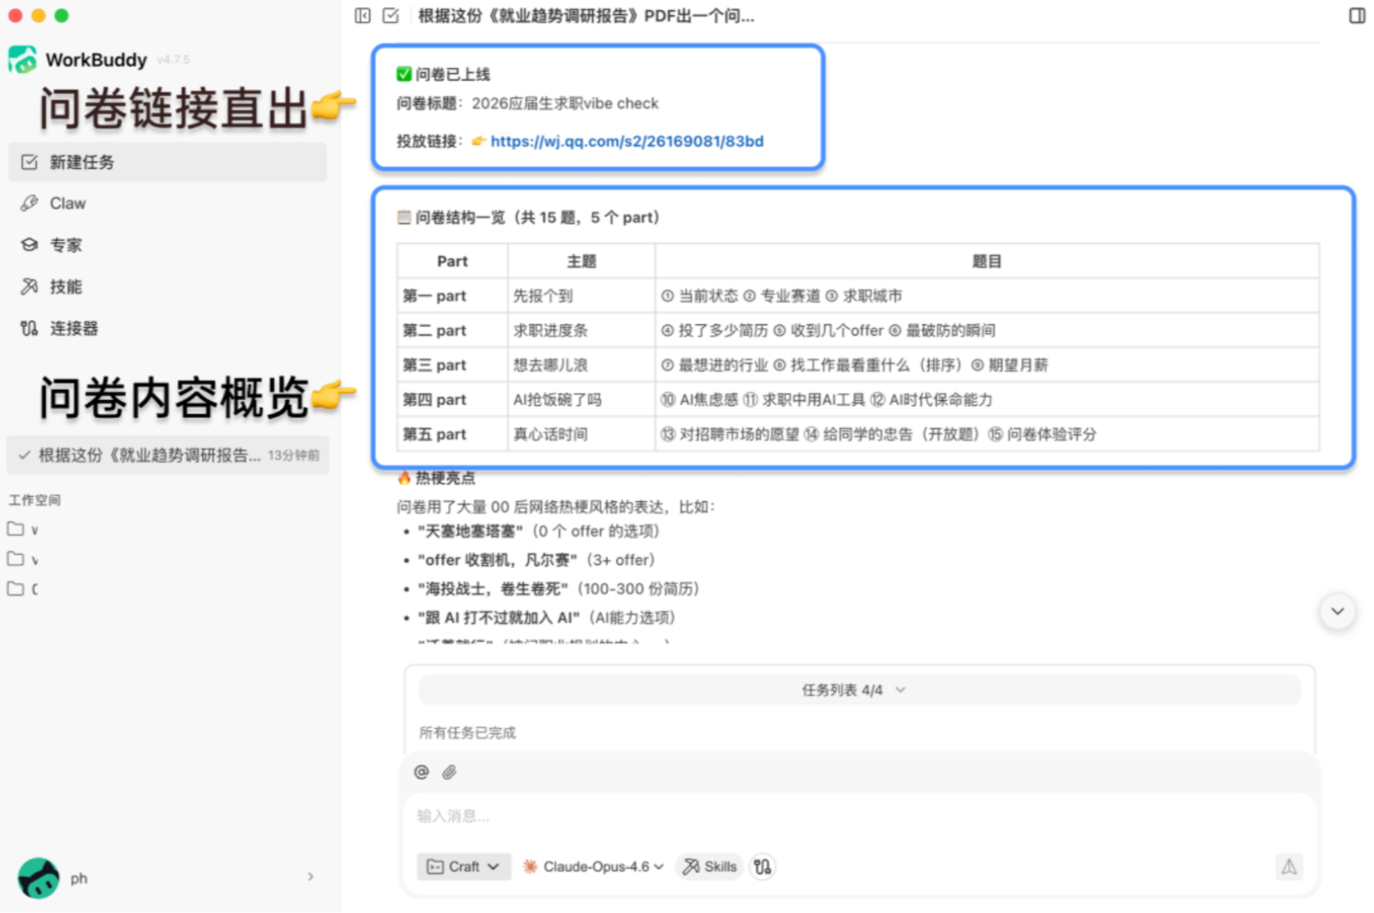This screenshot has width=1374, height=913.
Task: Click the "天塞地塞塔塞" bullet text
Action: pyautogui.click(x=470, y=531)
